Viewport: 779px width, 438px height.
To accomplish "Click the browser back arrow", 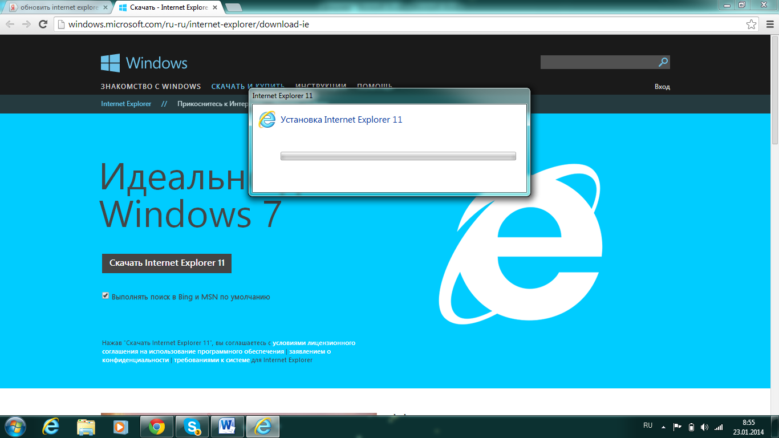I will (x=10, y=24).
